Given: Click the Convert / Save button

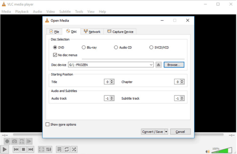Looking at the screenshot, I should (x=153, y=132).
